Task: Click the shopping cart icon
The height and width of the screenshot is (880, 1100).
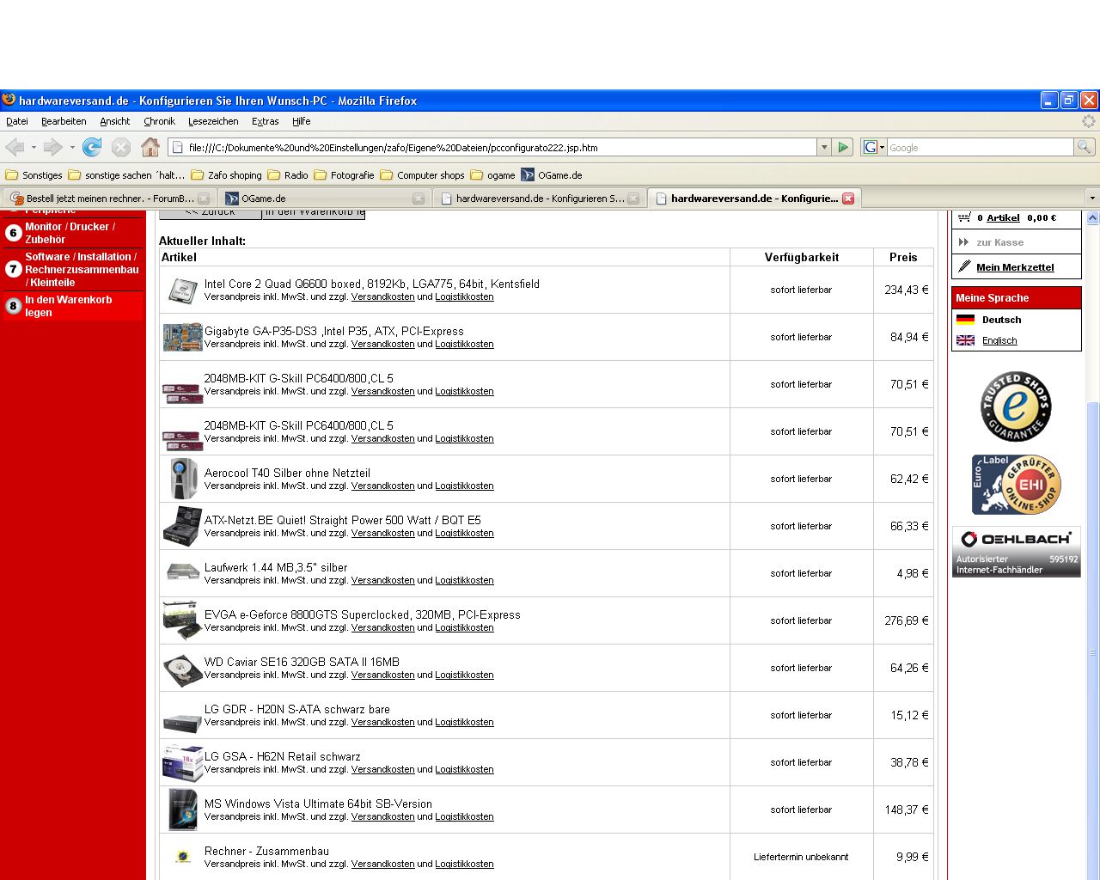Action: [964, 217]
